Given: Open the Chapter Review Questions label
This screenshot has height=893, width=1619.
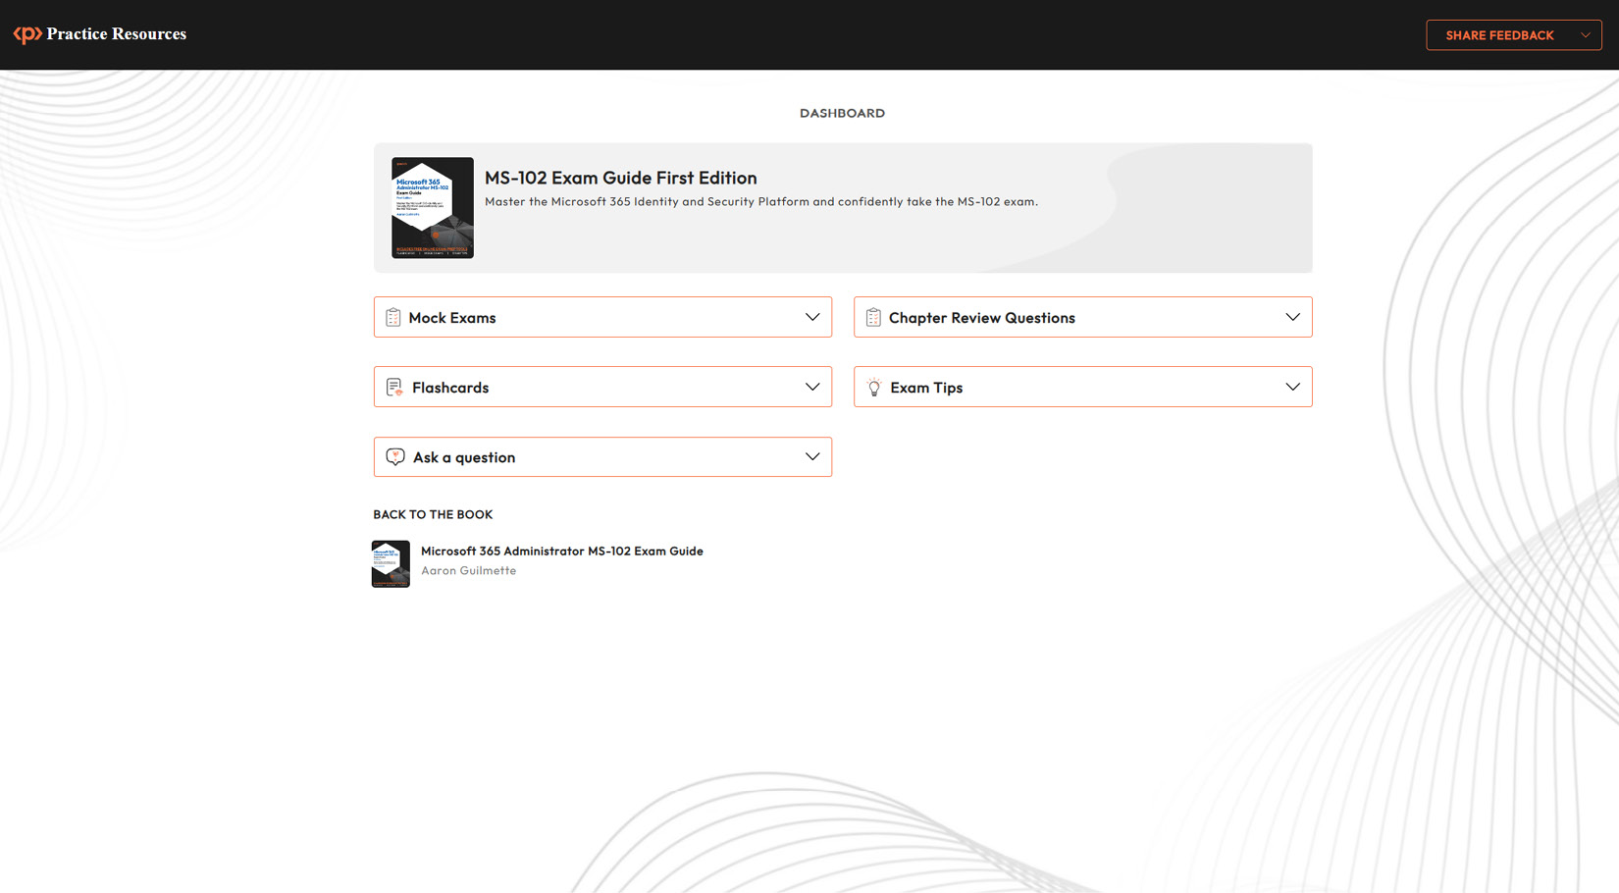Looking at the screenshot, I should coord(982,318).
